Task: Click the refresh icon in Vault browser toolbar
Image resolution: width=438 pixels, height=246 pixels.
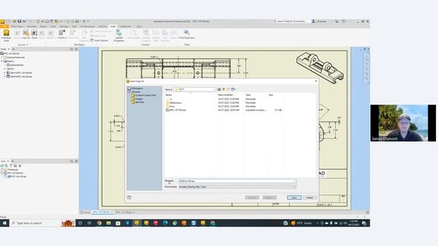Action: [x=2, y=165]
